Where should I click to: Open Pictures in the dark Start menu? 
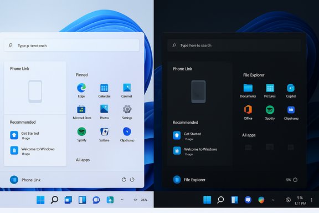point(270,88)
